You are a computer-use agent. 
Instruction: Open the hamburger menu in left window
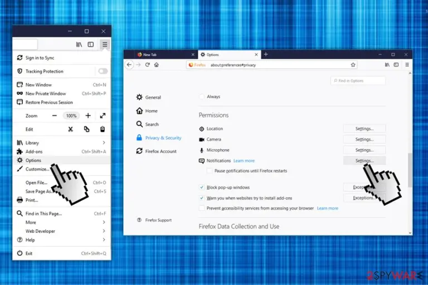tap(105, 45)
